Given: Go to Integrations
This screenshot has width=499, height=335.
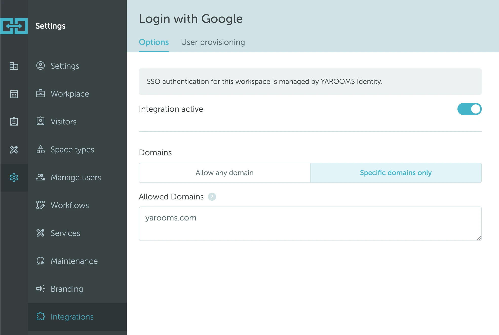Looking at the screenshot, I should [x=77, y=317].
